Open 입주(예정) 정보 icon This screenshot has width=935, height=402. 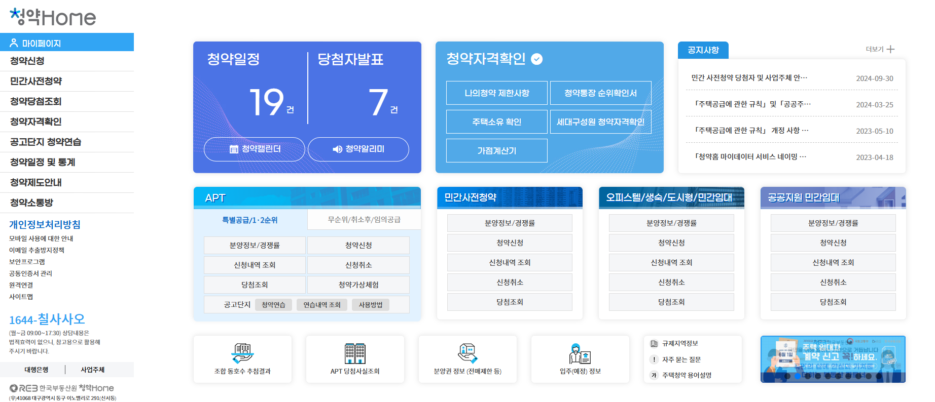tap(580, 353)
